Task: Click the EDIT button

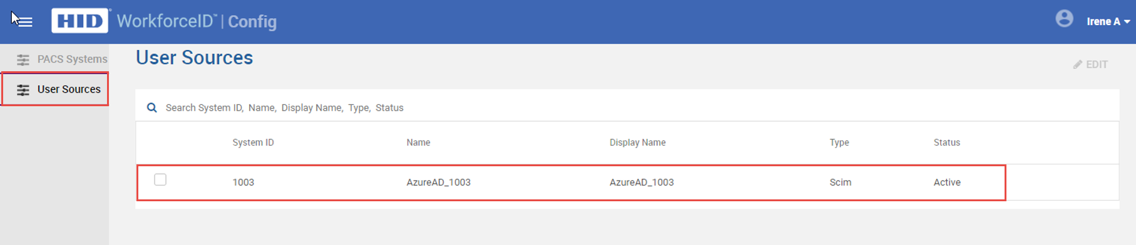Action: tap(1090, 64)
